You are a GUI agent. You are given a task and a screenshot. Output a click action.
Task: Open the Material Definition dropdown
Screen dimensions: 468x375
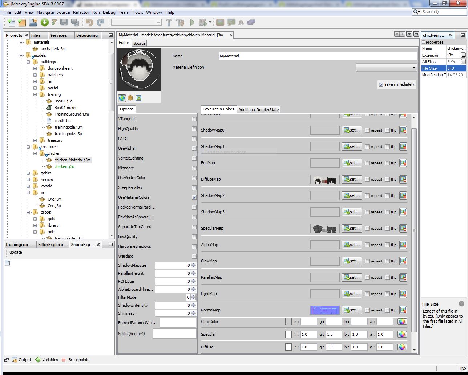386,68
